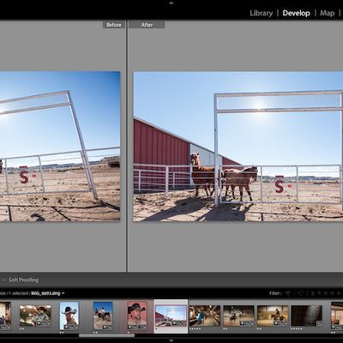Collapse the top panel with the arrow
The height and width of the screenshot is (343, 343).
pyautogui.click(x=171, y=3)
